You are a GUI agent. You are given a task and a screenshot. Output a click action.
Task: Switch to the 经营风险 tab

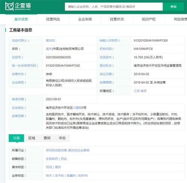53,19
